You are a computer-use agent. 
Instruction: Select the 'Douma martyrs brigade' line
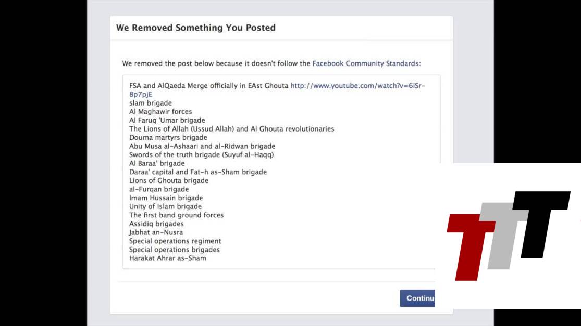168,138
